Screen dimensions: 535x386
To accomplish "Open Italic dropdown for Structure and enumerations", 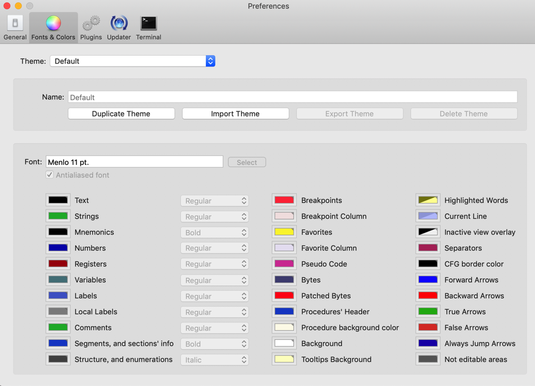I will point(214,360).
